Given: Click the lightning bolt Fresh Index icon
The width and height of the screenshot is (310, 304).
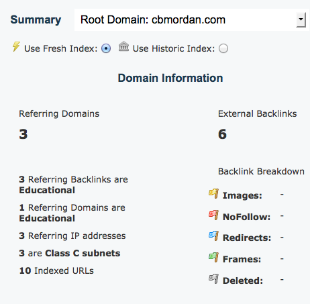Looking at the screenshot, I should tap(16, 46).
